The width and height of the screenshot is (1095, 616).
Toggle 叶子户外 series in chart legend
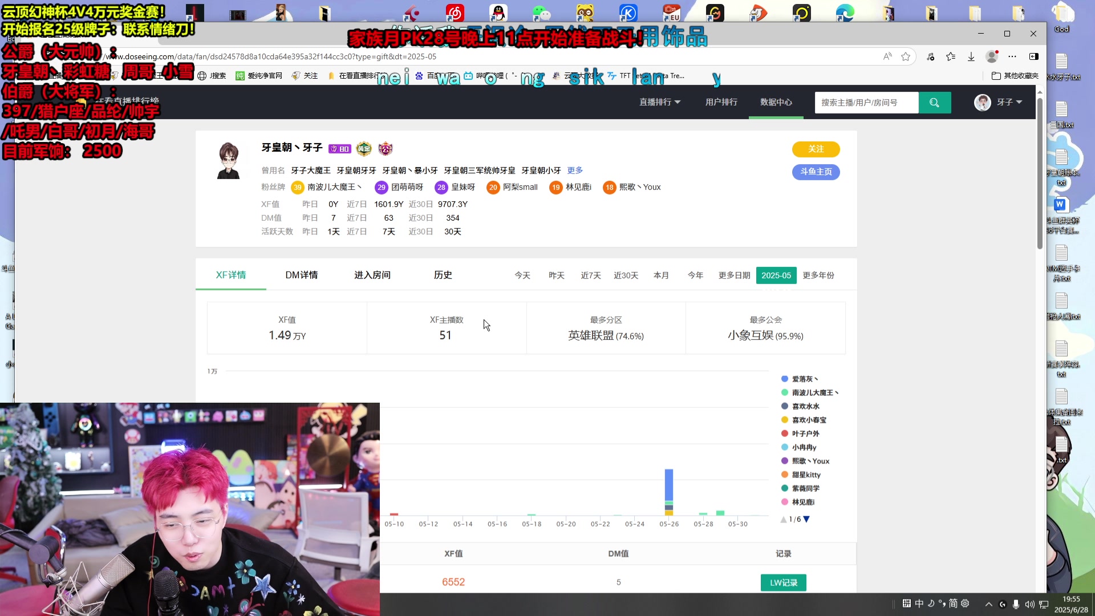tap(800, 433)
